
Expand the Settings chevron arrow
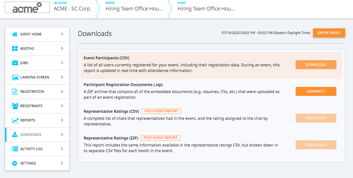[x=62, y=163]
